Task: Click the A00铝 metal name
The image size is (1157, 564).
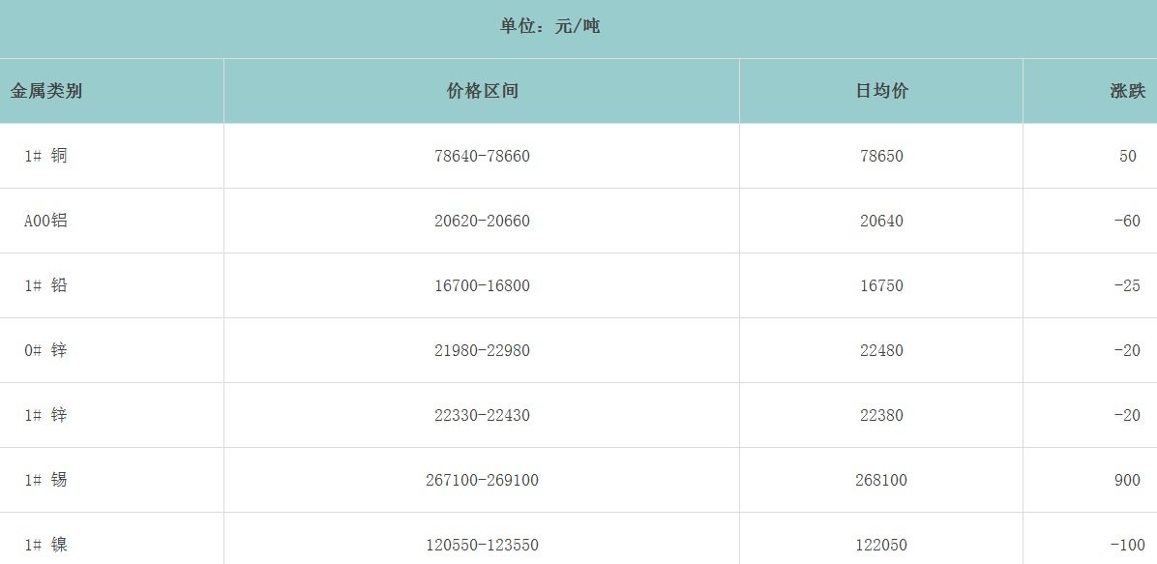Action: click(46, 221)
